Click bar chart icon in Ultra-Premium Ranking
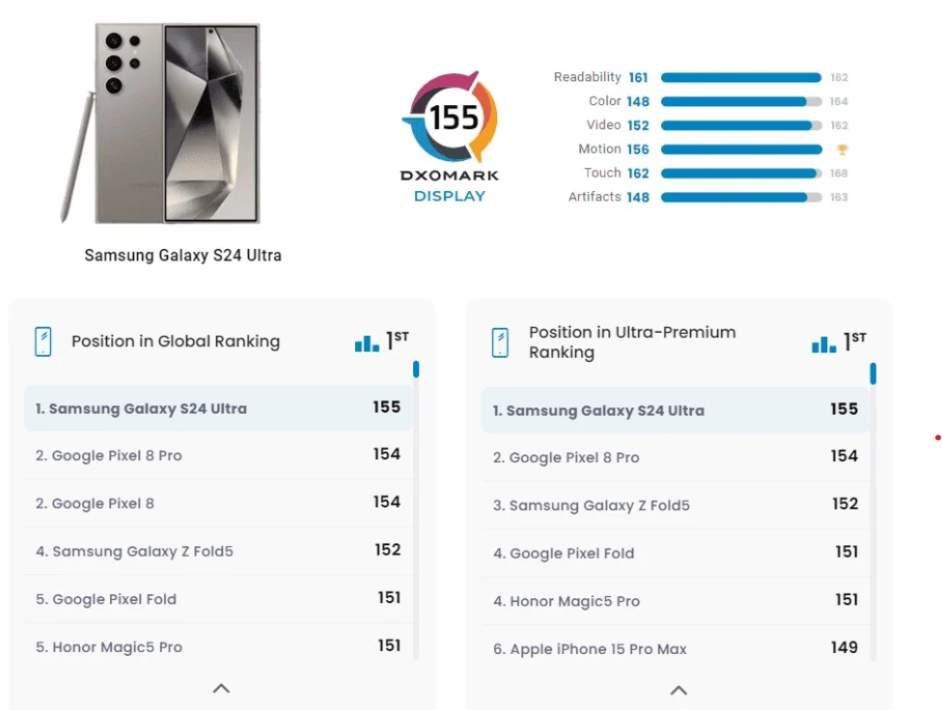The height and width of the screenshot is (710, 942). click(824, 344)
